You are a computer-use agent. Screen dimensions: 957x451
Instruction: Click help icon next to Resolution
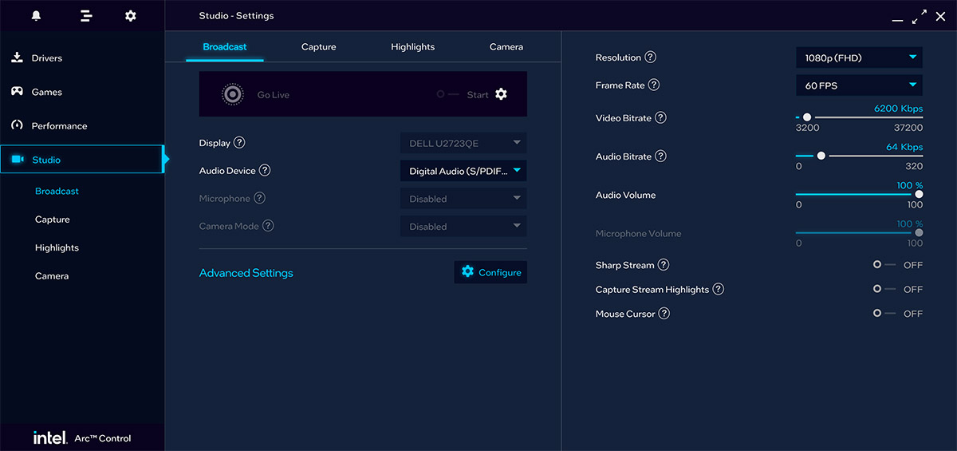tap(651, 57)
